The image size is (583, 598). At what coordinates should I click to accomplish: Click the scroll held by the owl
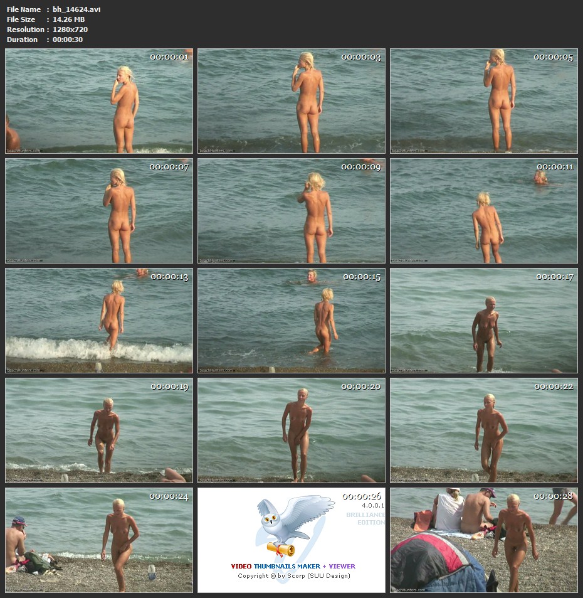click(x=280, y=549)
